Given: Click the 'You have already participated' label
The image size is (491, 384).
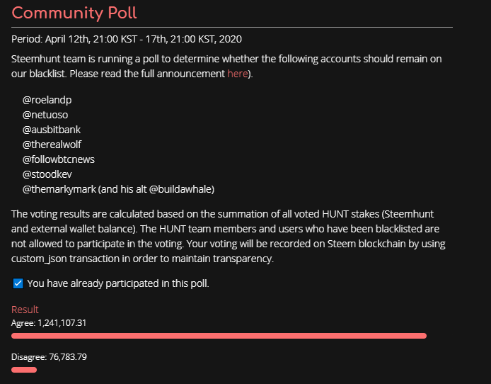Looking at the screenshot, I should tap(118, 283).
